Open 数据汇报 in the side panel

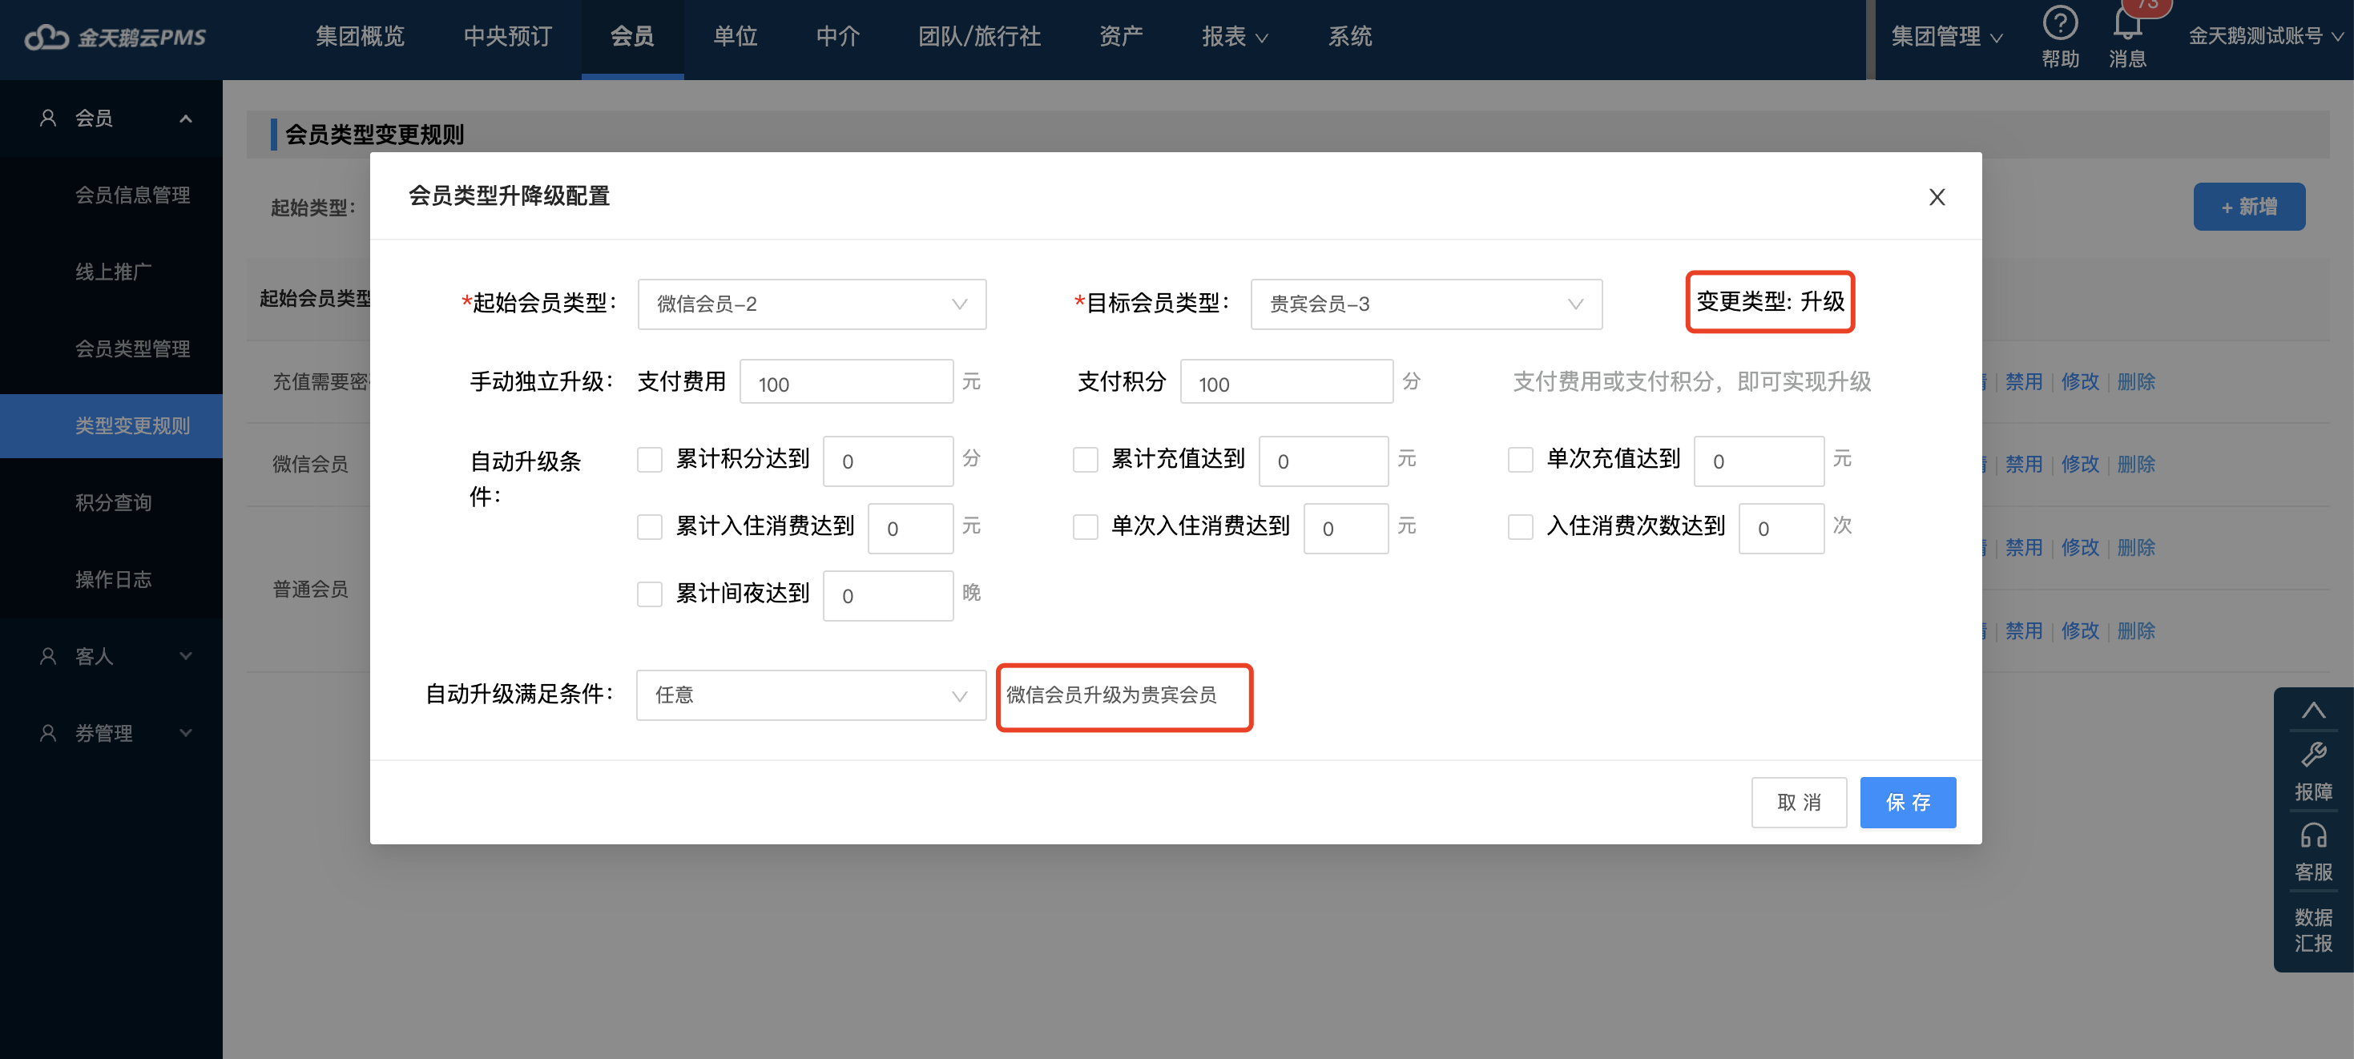[2313, 929]
